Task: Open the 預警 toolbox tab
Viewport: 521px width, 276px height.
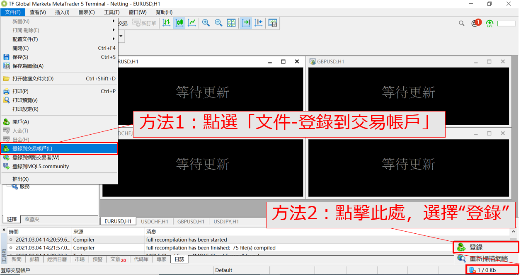Action: click(97, 259)
